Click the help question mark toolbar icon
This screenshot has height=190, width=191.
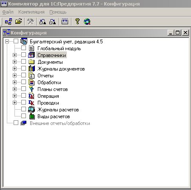pyautogui.click(x=77, y=22)
